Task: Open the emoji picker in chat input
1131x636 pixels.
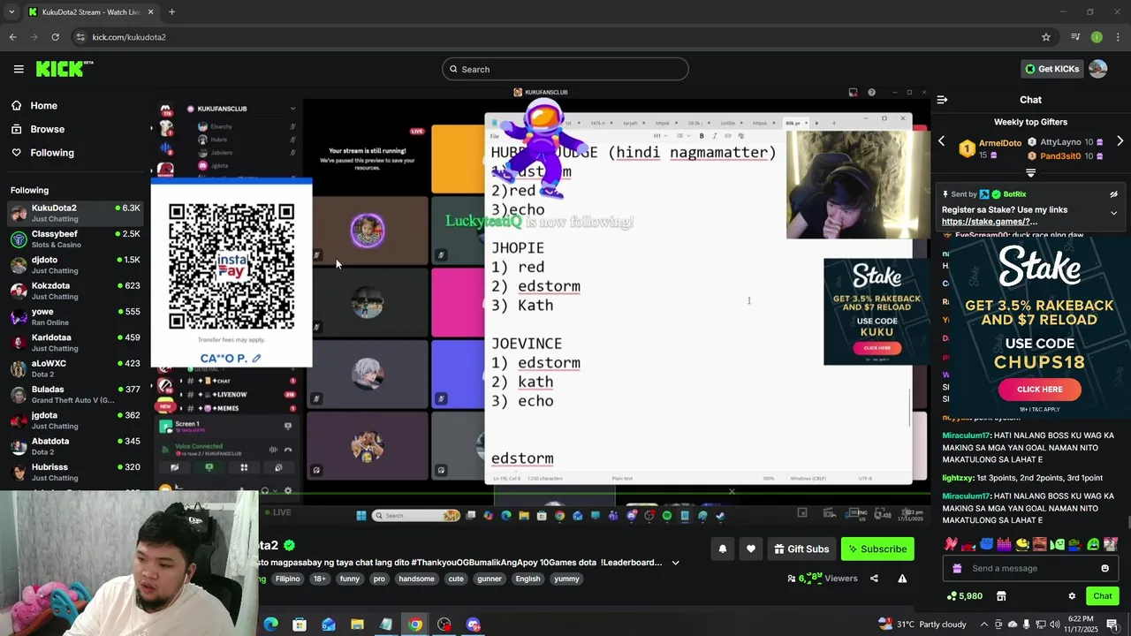Action: point(1104,568)
